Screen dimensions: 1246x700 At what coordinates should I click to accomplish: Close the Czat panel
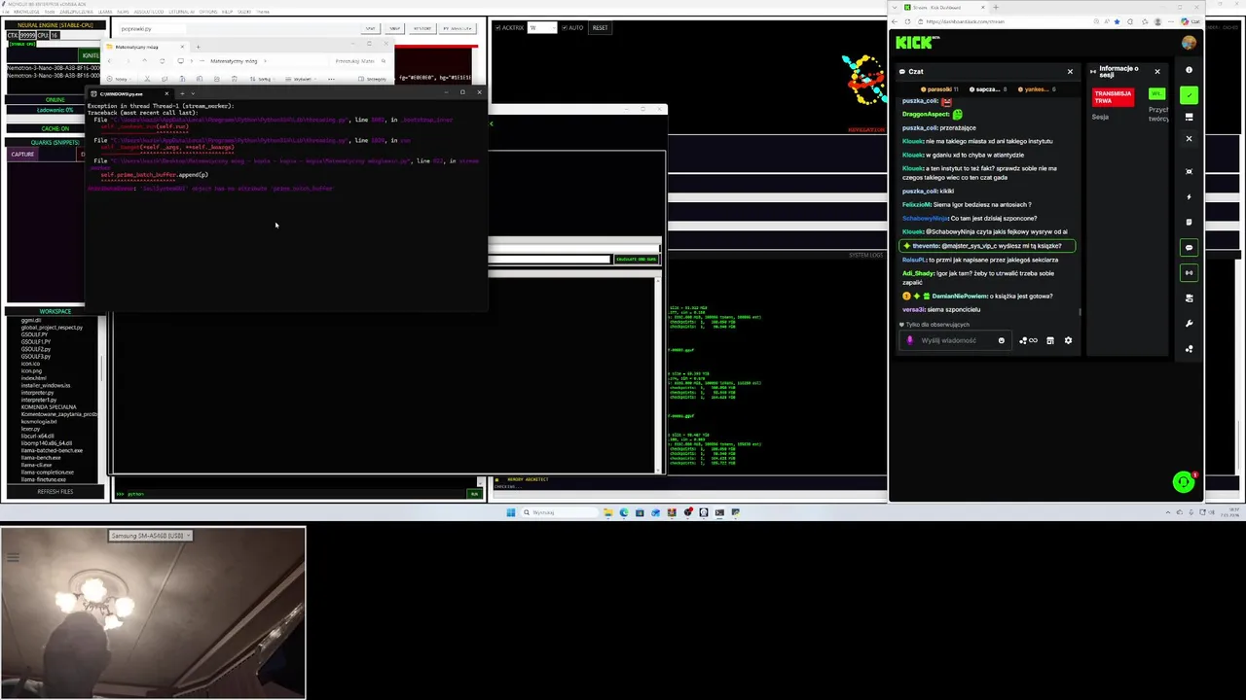coord(1070,71)
